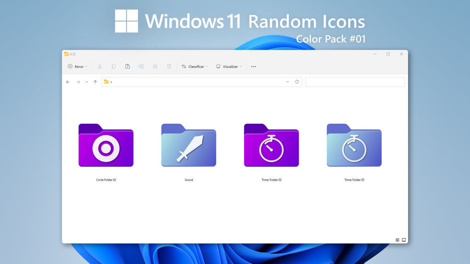
Task: Click the 'Timer Folder 02' file name
Action: 272,180
